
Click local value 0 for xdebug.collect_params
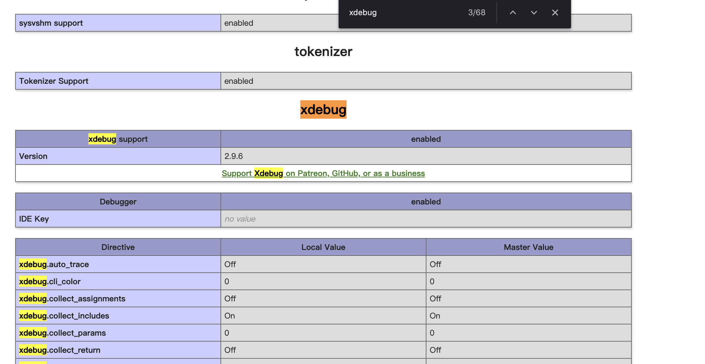(323, 333)
